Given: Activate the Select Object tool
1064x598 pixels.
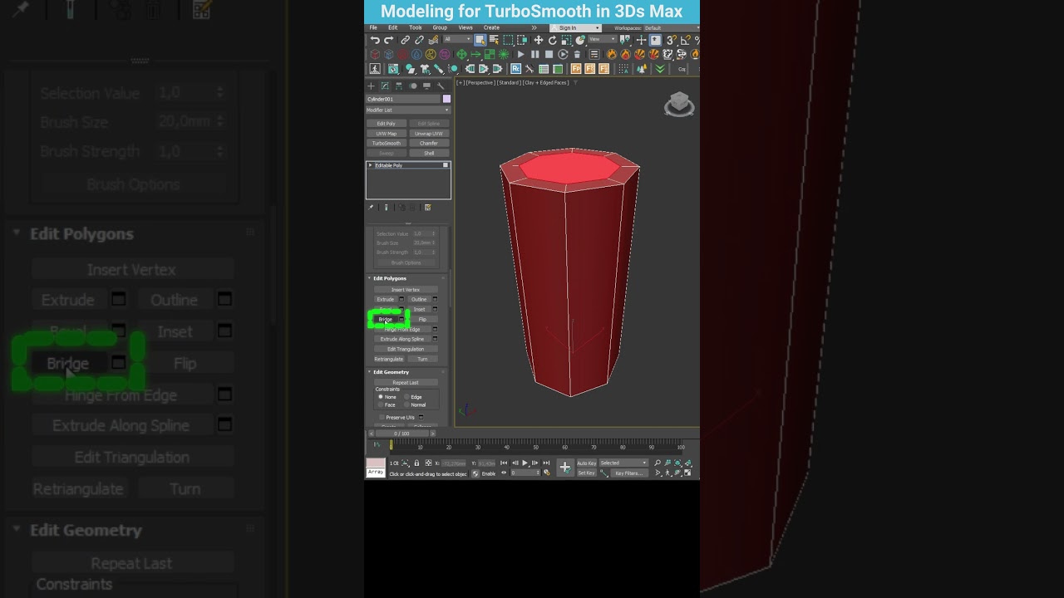Looking at the screenshot, I should 480,40.
